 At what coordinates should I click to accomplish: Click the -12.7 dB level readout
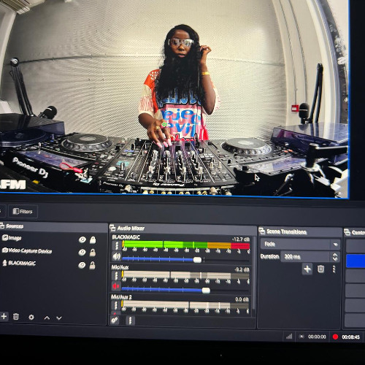[x=240, y=239]
